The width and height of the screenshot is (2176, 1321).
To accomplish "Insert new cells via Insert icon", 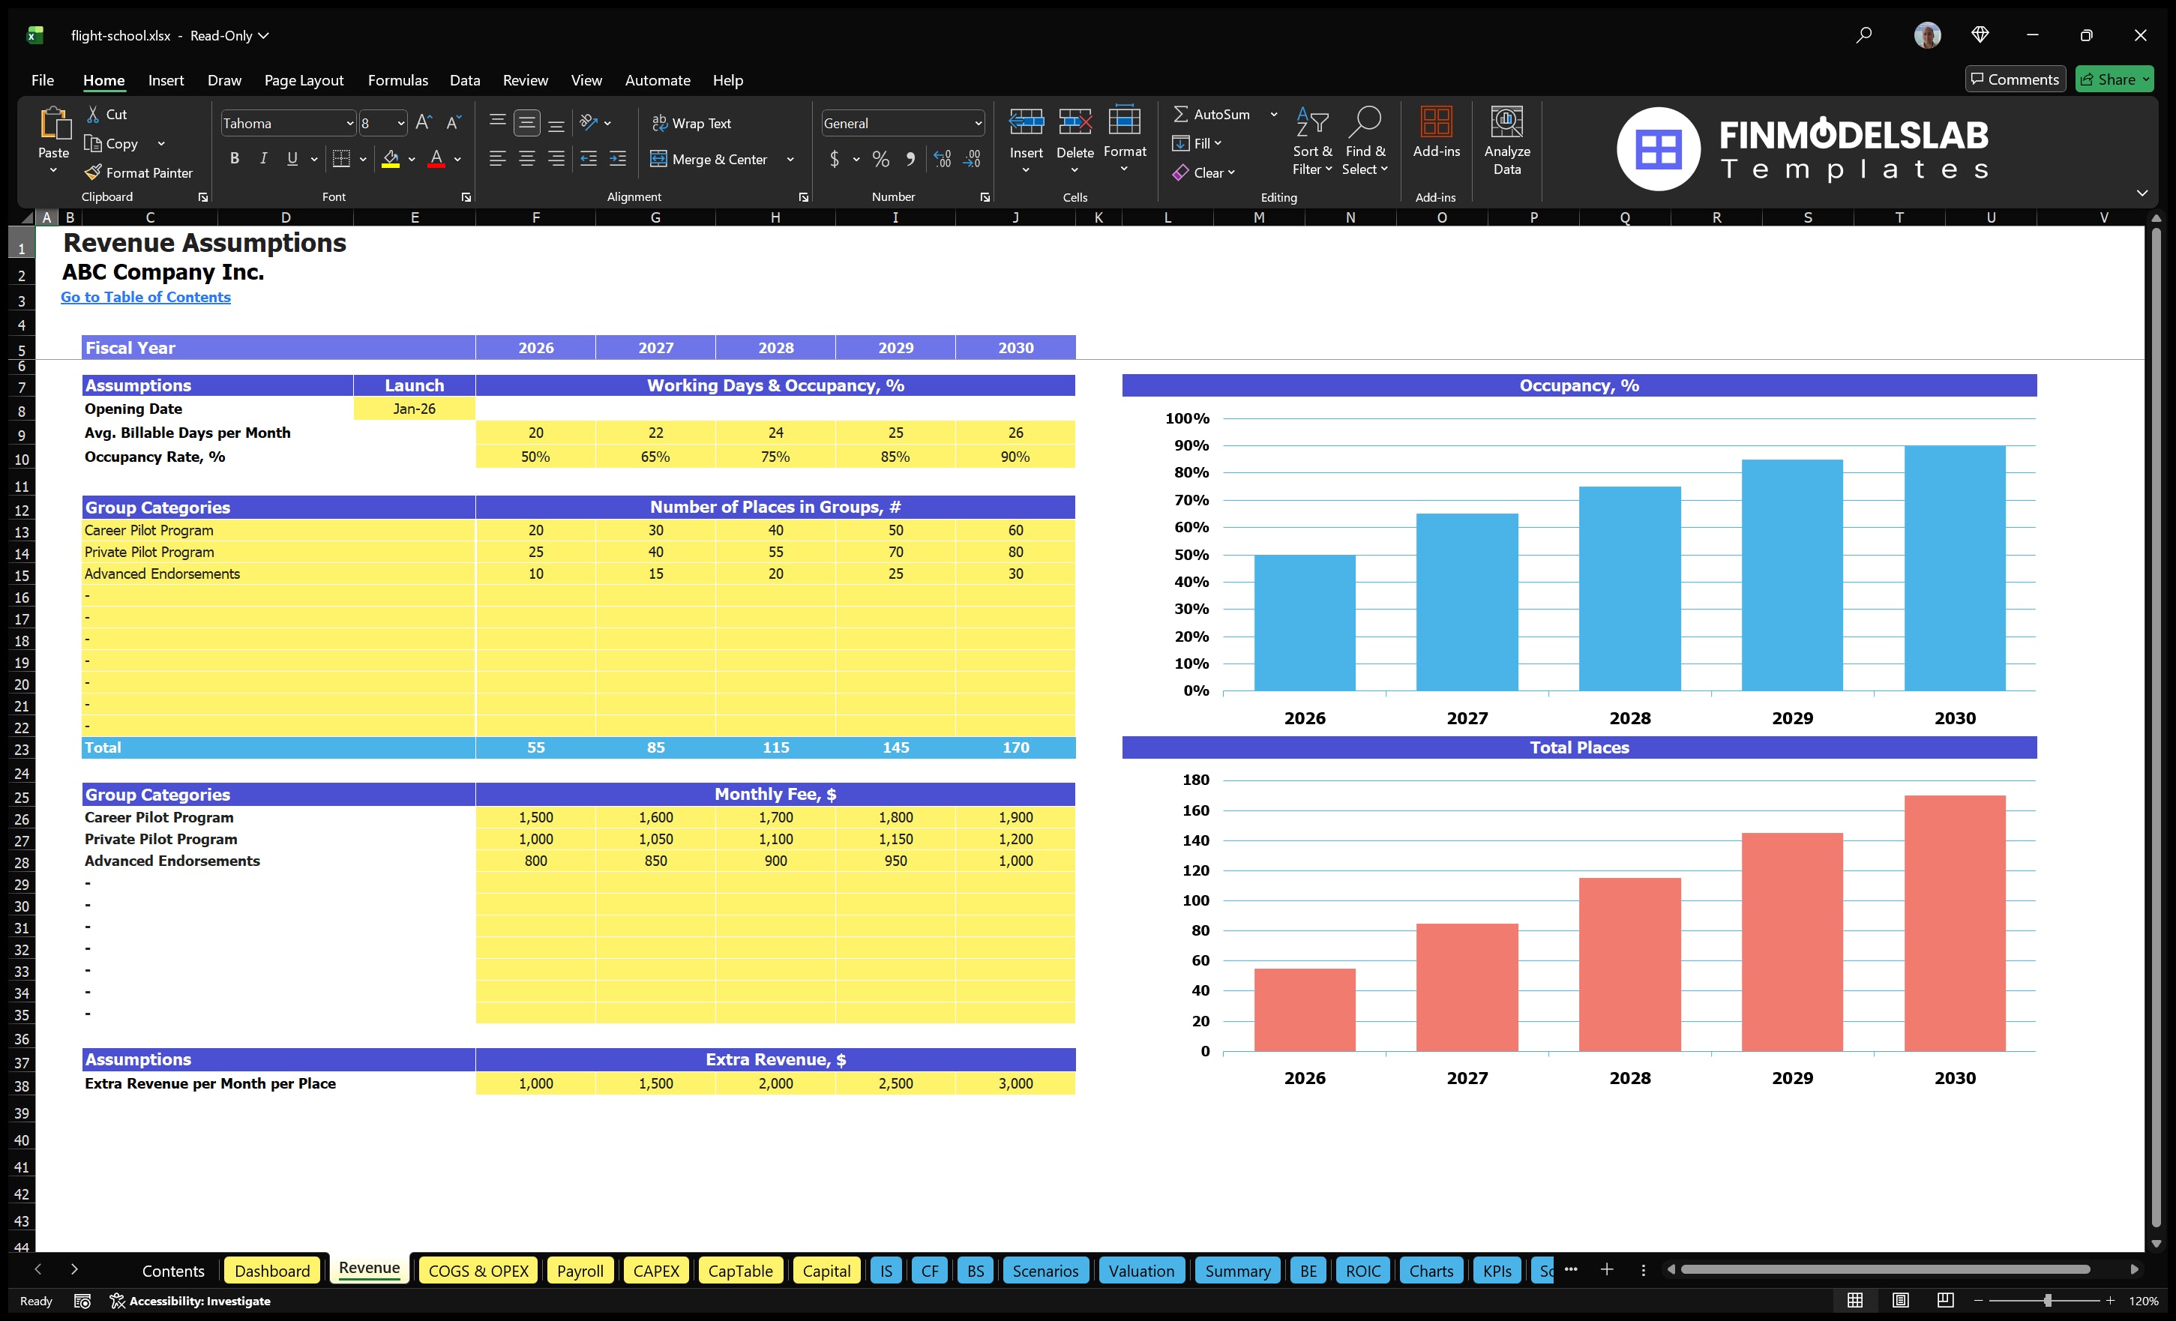I will 1025,133.
